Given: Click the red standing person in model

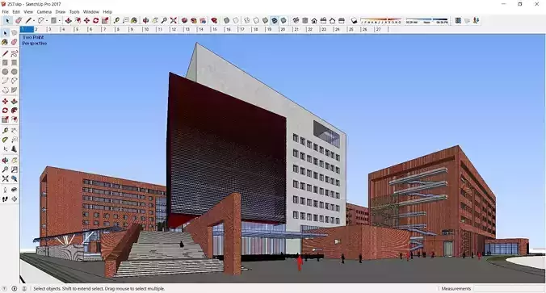Looking at the screenshot, I should click(300, 263).
